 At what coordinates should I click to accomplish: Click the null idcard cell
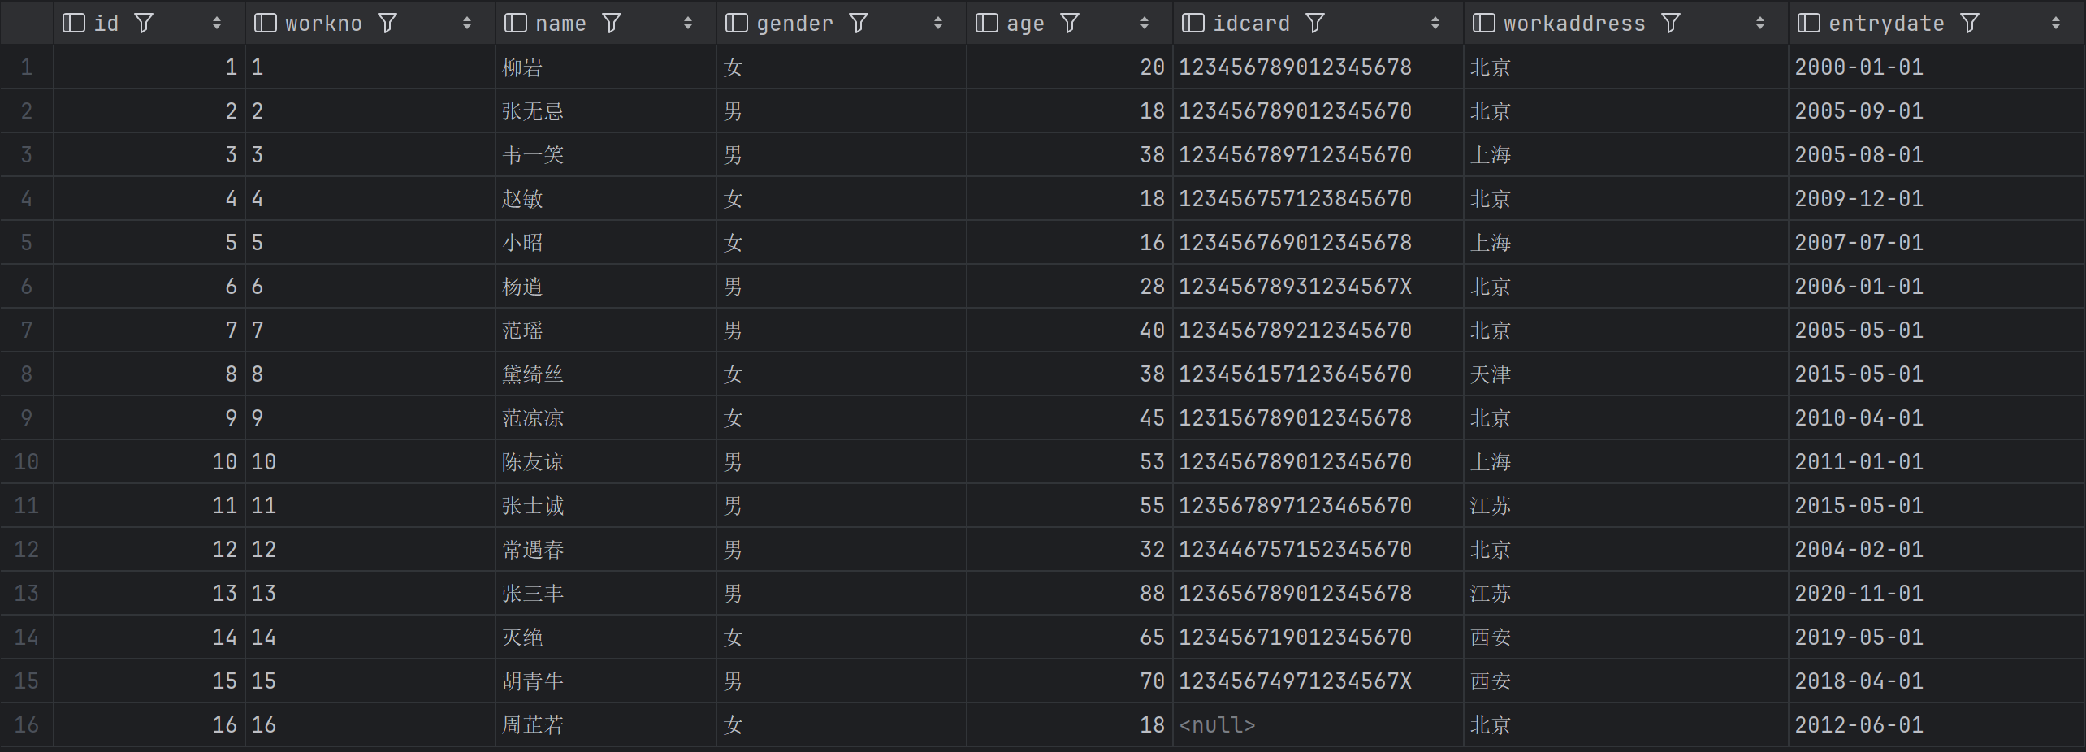coord(1217,725)
